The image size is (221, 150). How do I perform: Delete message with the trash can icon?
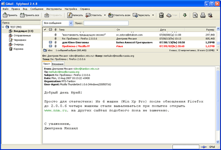pyautogui.click(x=161, y=15)
